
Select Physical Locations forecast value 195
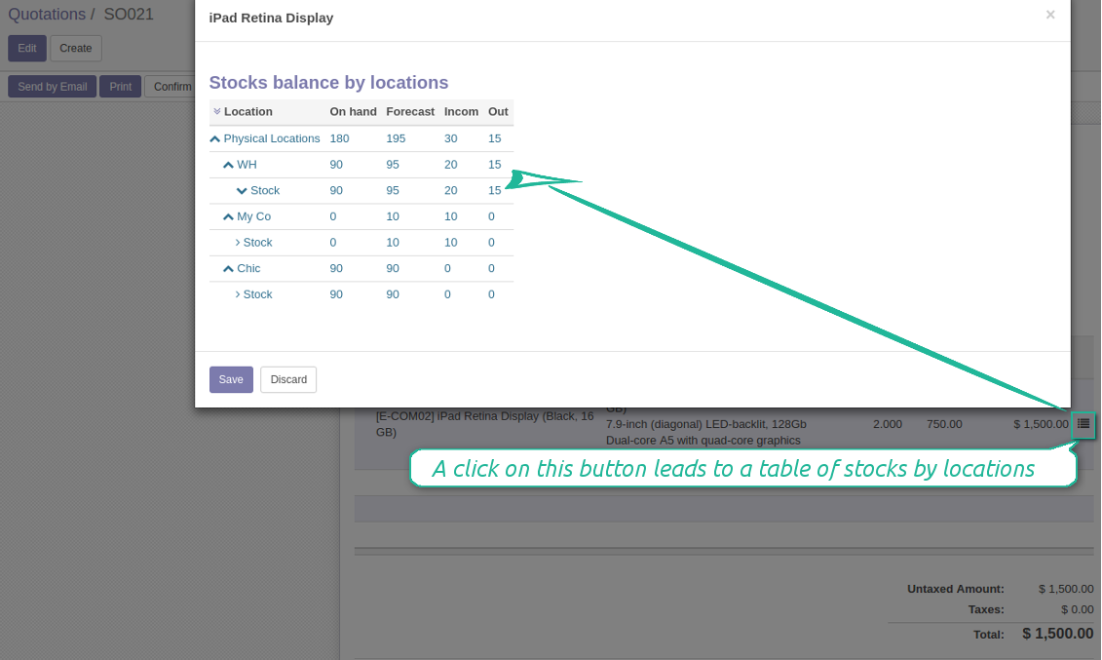coord(396,138)
